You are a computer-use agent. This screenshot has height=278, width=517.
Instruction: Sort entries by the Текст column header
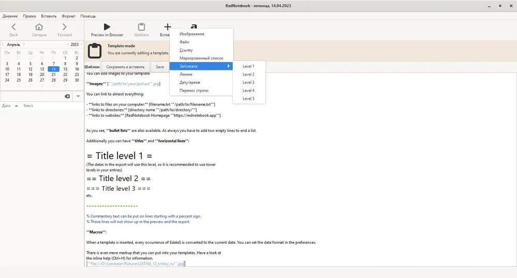point(28,106)
